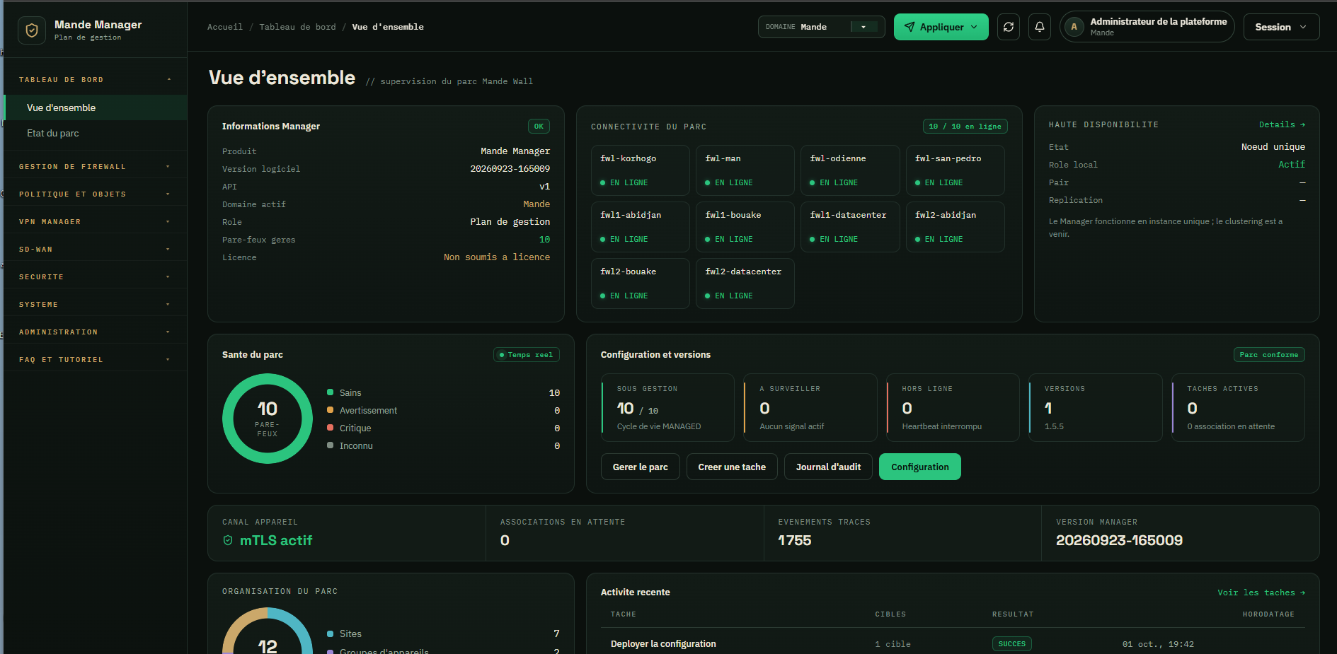This screenshot has width=1337, height=654.
Task: Go to Accueil breadcrumb
Action: coord(225,27)
